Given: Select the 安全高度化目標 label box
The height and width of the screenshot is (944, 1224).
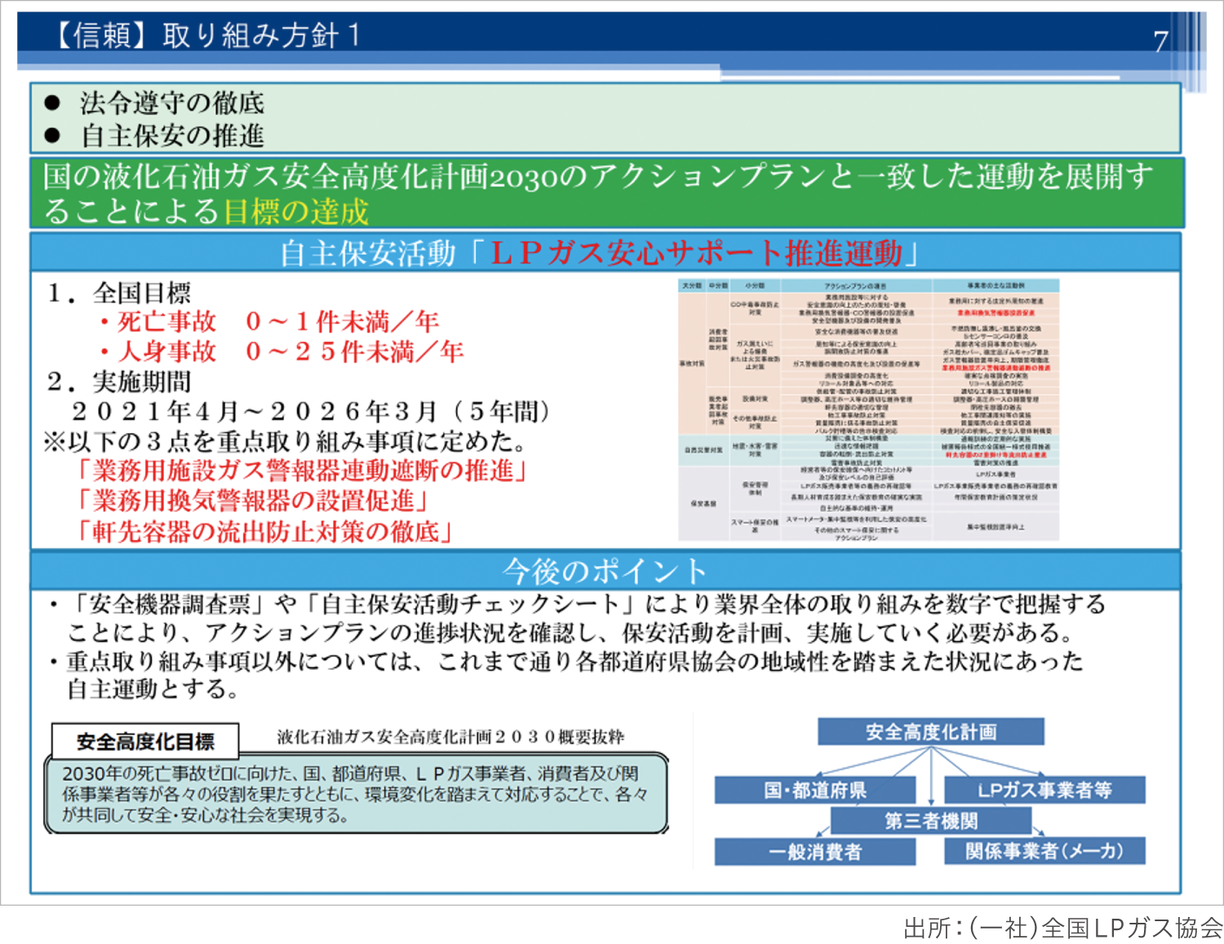Looking at the screenshot, I should [x=145, y=741].
